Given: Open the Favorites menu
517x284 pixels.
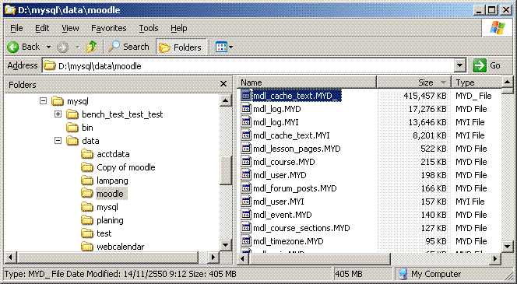Looking at the screenshot, I should pos(109,28).
